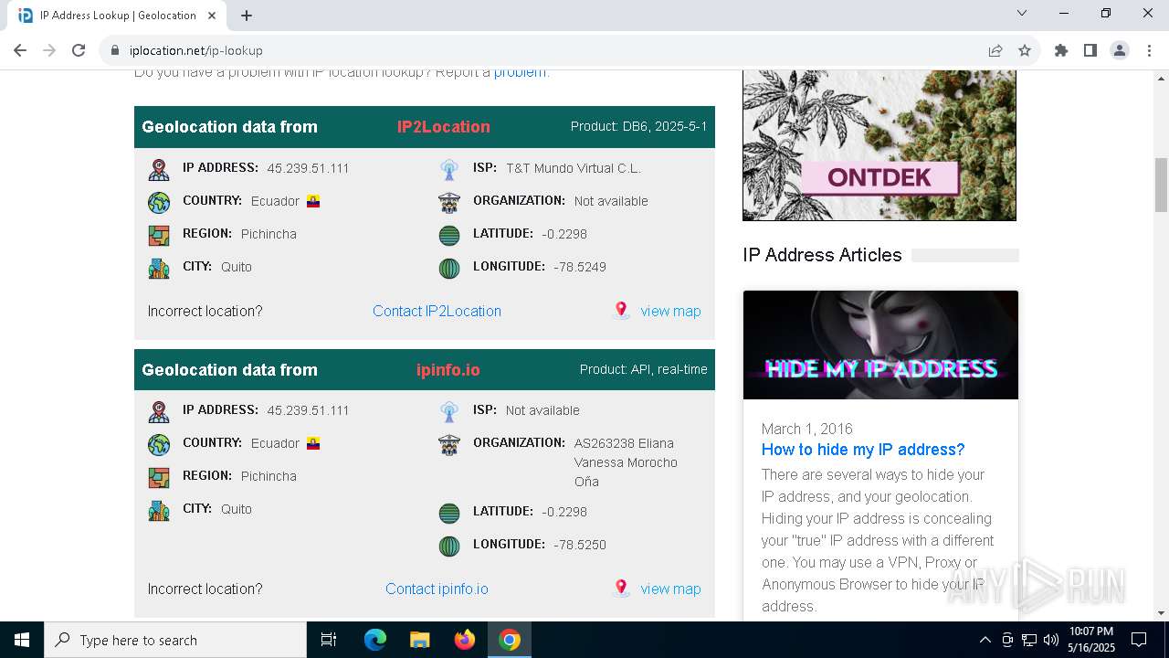Select IP 45.239.51.111 in IP2Location section
This screenshot has width=1169, height=658.
click(309, 168)
